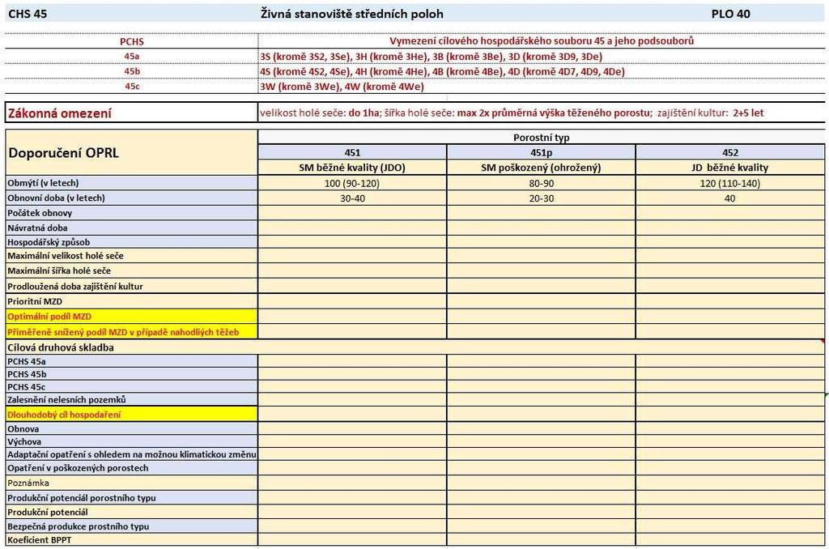
Task: Select the row label 'Obnovní doba (v letech)'
Action: (x=131, y=198)
